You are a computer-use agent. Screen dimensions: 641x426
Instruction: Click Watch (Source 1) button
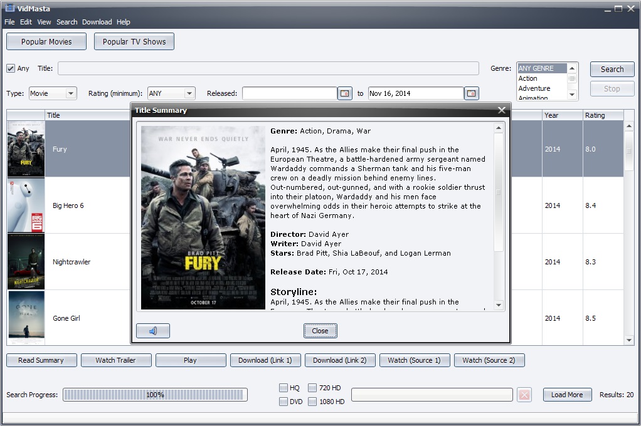pyautogui.click(x=415, y=360)
